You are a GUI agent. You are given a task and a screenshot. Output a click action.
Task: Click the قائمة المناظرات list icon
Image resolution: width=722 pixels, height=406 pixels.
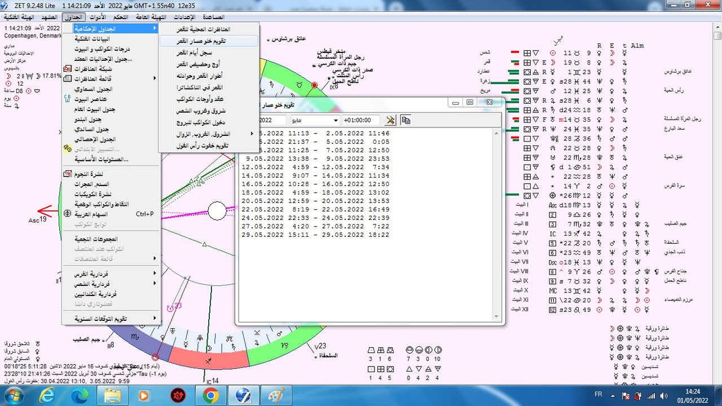click(x=68, y=79)
